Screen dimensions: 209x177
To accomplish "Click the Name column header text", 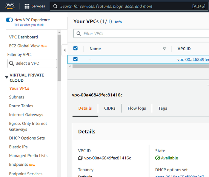I will [x=95, y=49].
